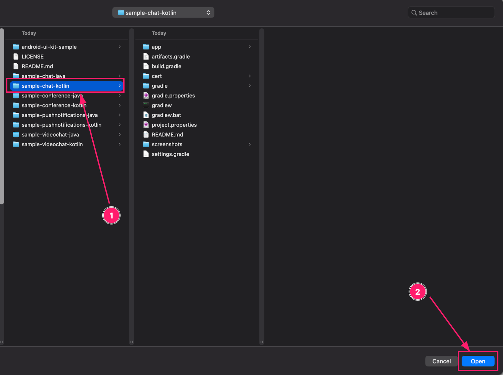Select the sample-chat-java folder
This screenshot has width=503, height=375.
point(66,76)
